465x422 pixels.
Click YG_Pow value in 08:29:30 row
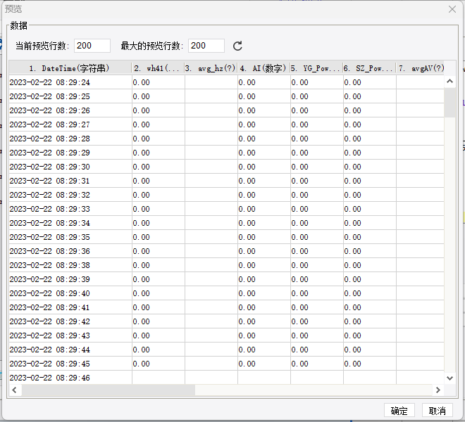317,167
